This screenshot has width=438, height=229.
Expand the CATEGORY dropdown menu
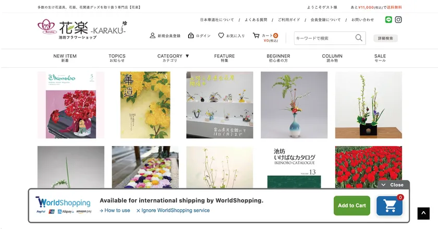173,58
